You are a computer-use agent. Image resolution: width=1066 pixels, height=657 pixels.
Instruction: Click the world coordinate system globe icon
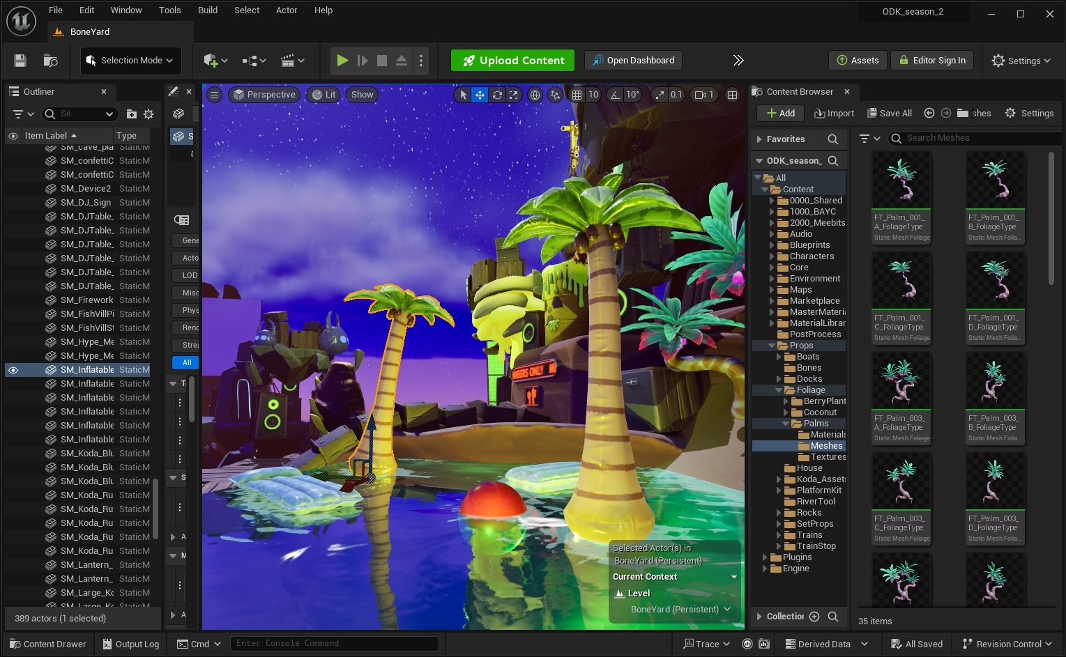click(535, 95)
